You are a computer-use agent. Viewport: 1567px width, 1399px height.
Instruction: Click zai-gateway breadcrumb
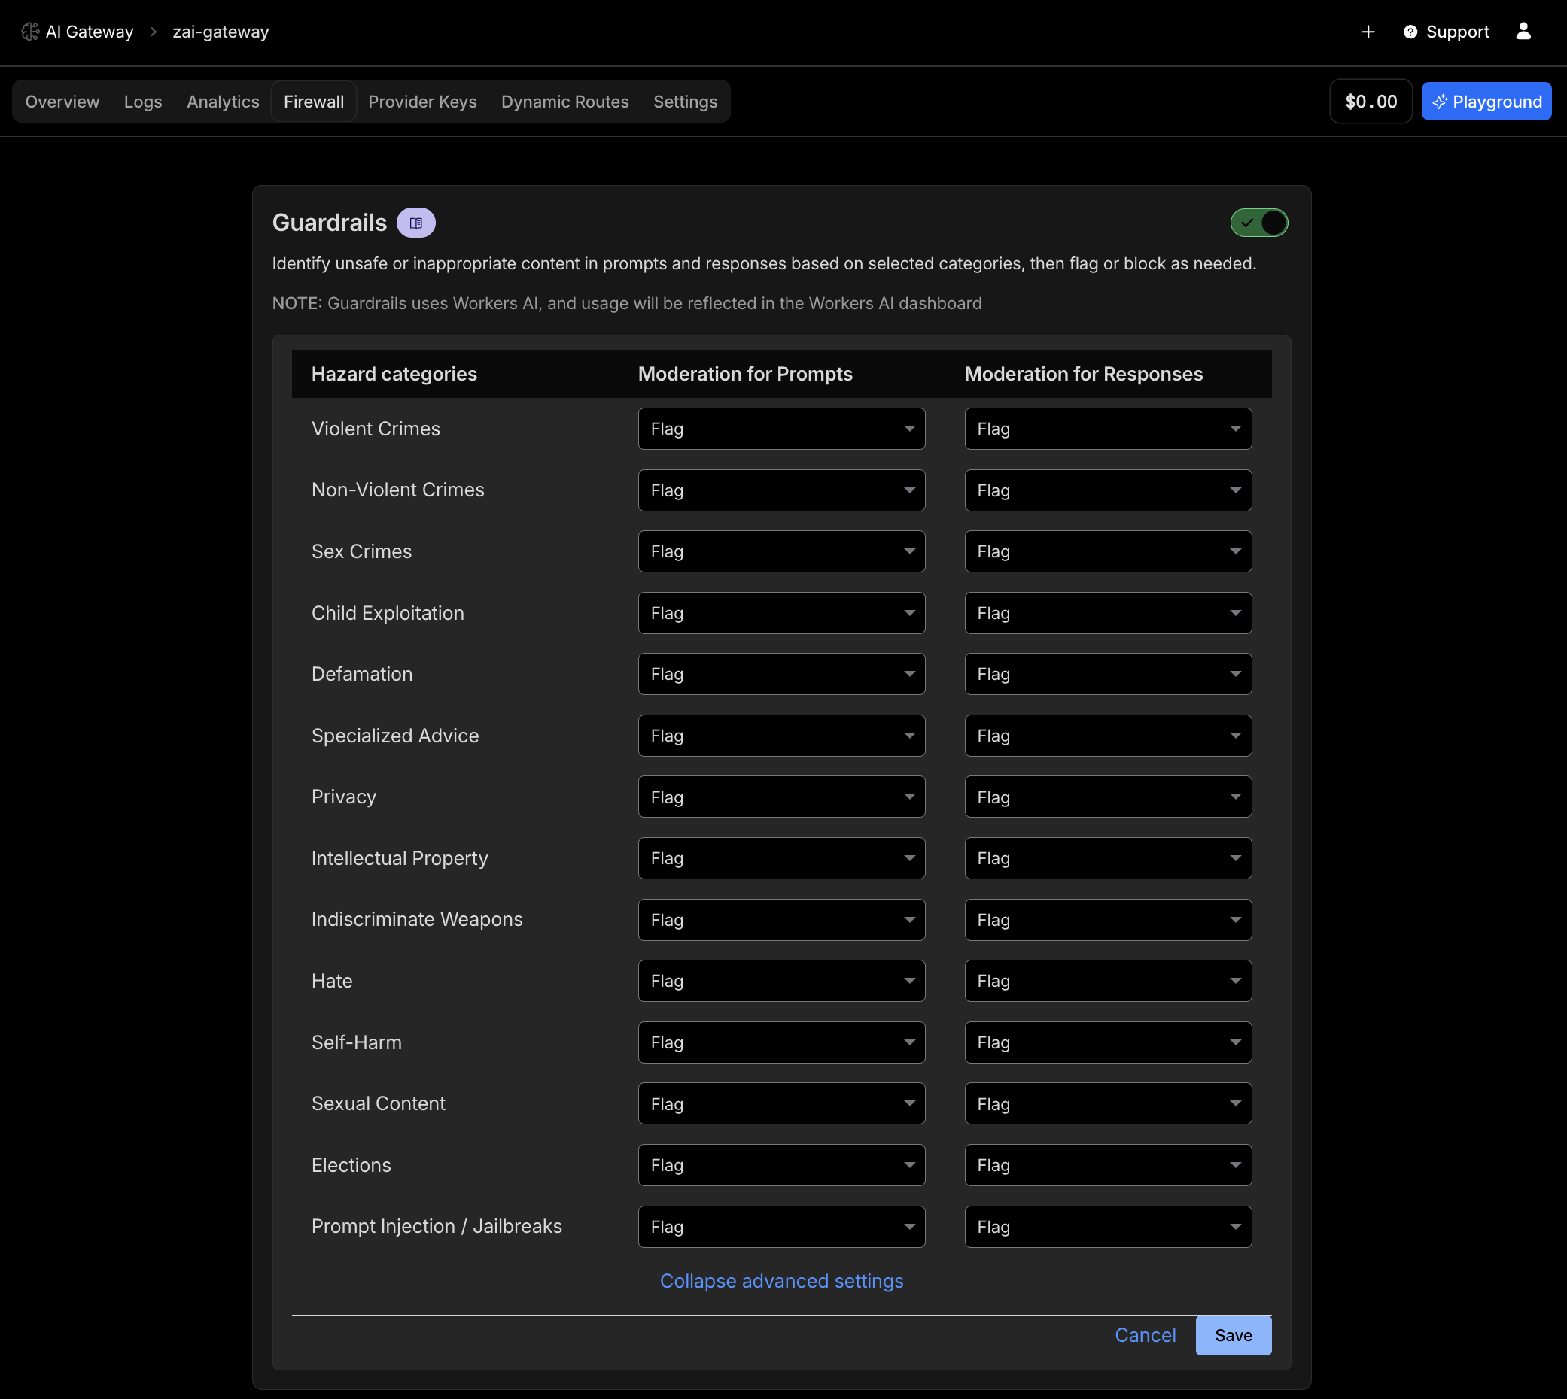221,32
